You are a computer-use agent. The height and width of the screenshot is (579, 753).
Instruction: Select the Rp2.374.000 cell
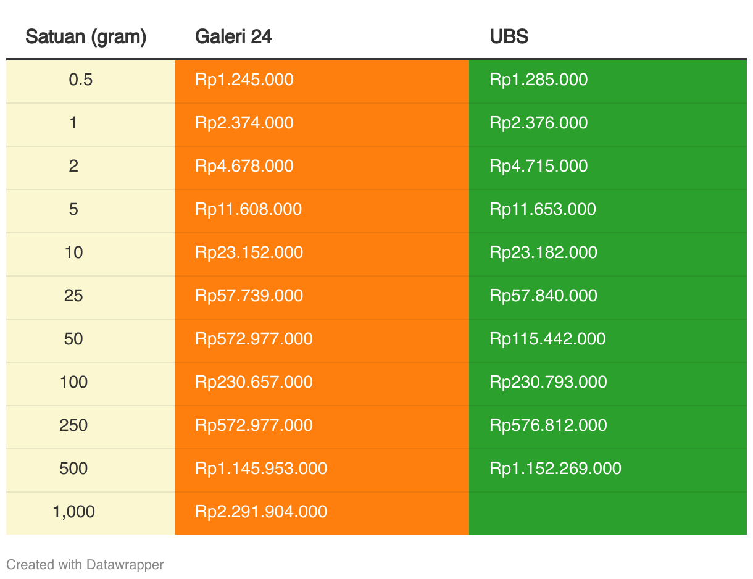(x=244, y=123)
